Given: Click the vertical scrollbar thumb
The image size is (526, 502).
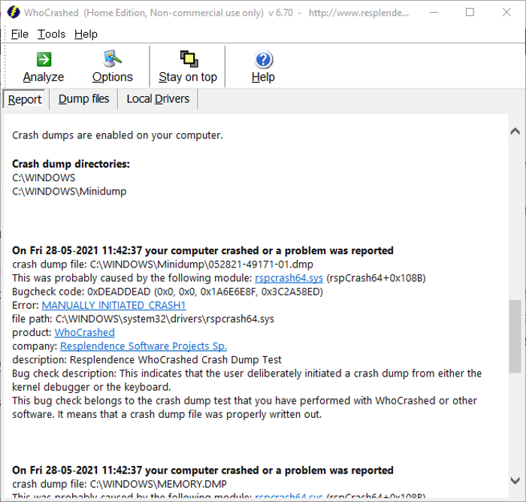Looking at the screenshot, I should [x=515, y=336].
